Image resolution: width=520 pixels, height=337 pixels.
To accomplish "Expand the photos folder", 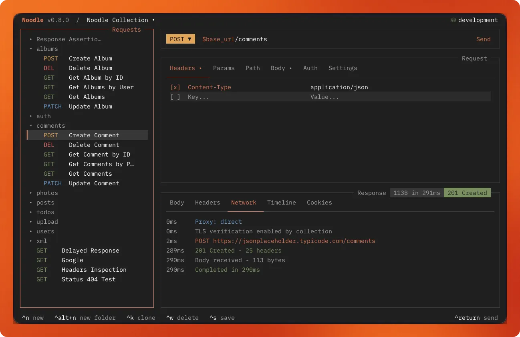I will coord(44,193).
